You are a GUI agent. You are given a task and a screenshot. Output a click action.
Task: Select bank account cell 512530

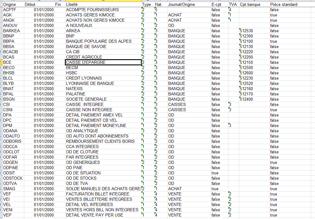(x=246, y=31)
